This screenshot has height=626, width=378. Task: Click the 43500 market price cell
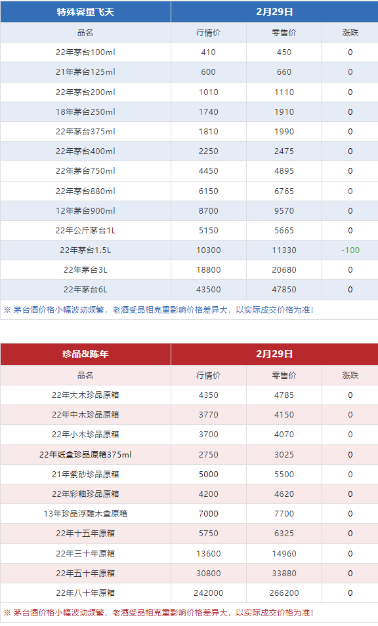point(209,290)
